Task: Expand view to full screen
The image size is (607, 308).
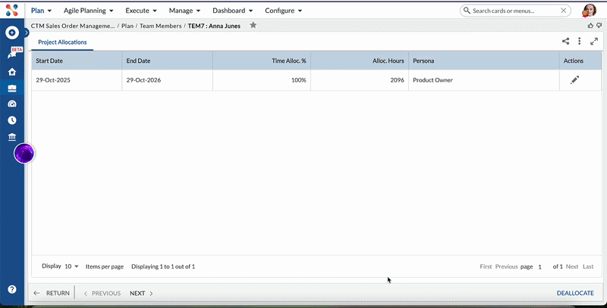Action: tap(594, 42)
